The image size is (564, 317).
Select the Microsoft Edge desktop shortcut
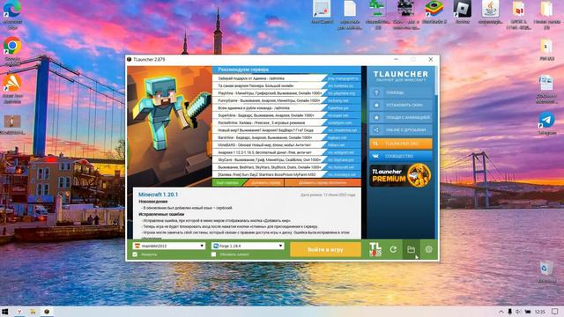click(12, 14)
